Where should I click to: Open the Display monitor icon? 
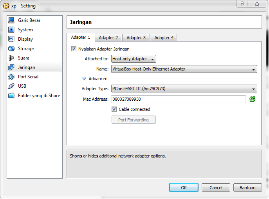[x=11, y=39]
